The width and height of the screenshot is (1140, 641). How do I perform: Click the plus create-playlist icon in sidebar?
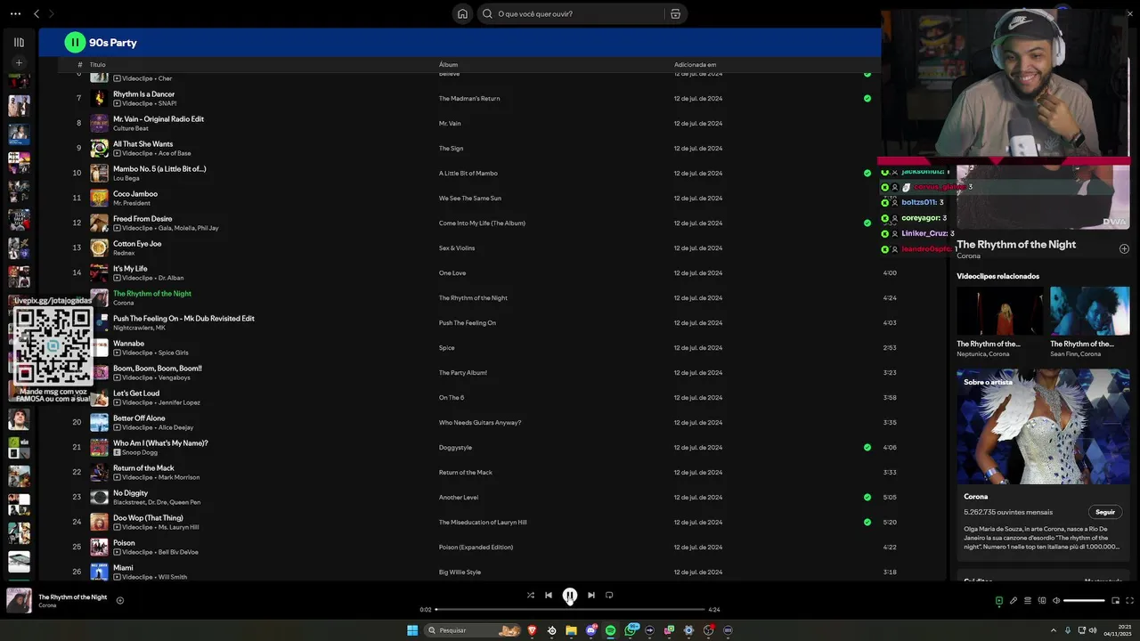tap(19, 63)
